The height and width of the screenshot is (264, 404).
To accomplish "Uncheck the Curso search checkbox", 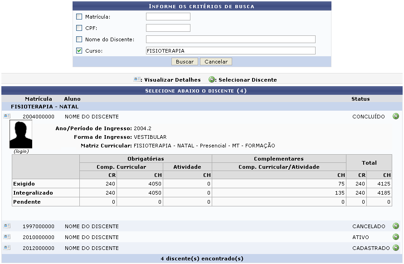I will coord(79,51).
